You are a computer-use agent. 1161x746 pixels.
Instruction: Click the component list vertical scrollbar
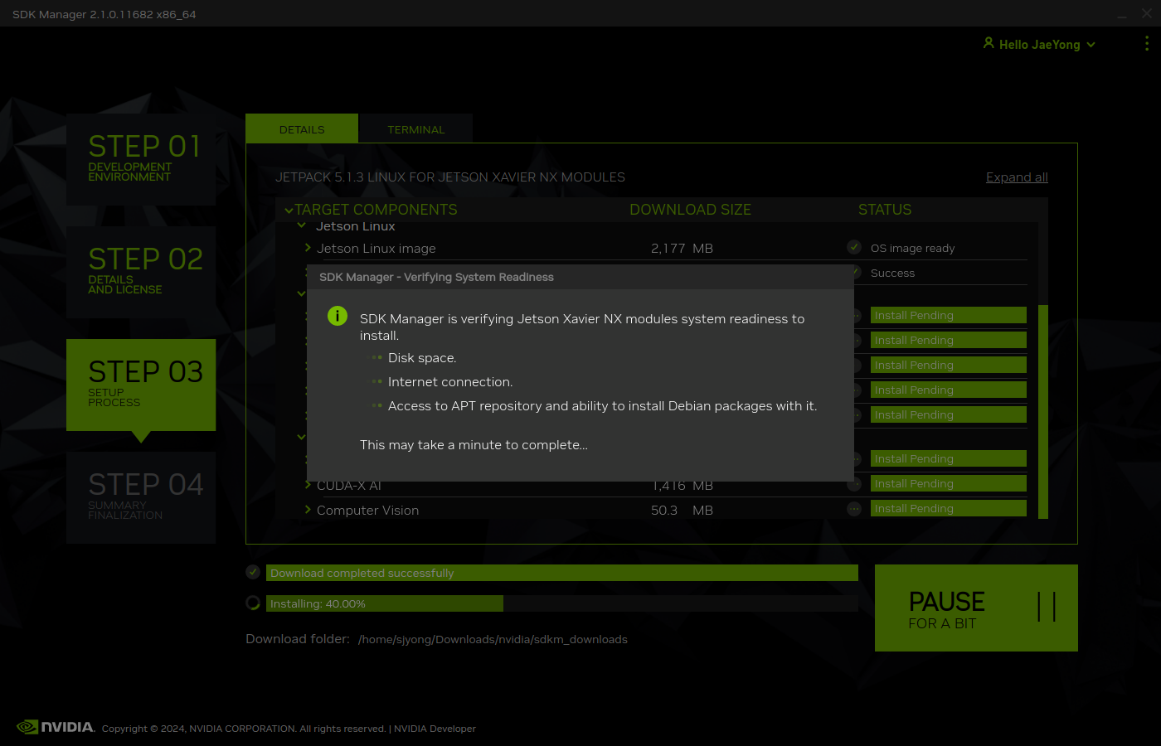[1043, 412]
